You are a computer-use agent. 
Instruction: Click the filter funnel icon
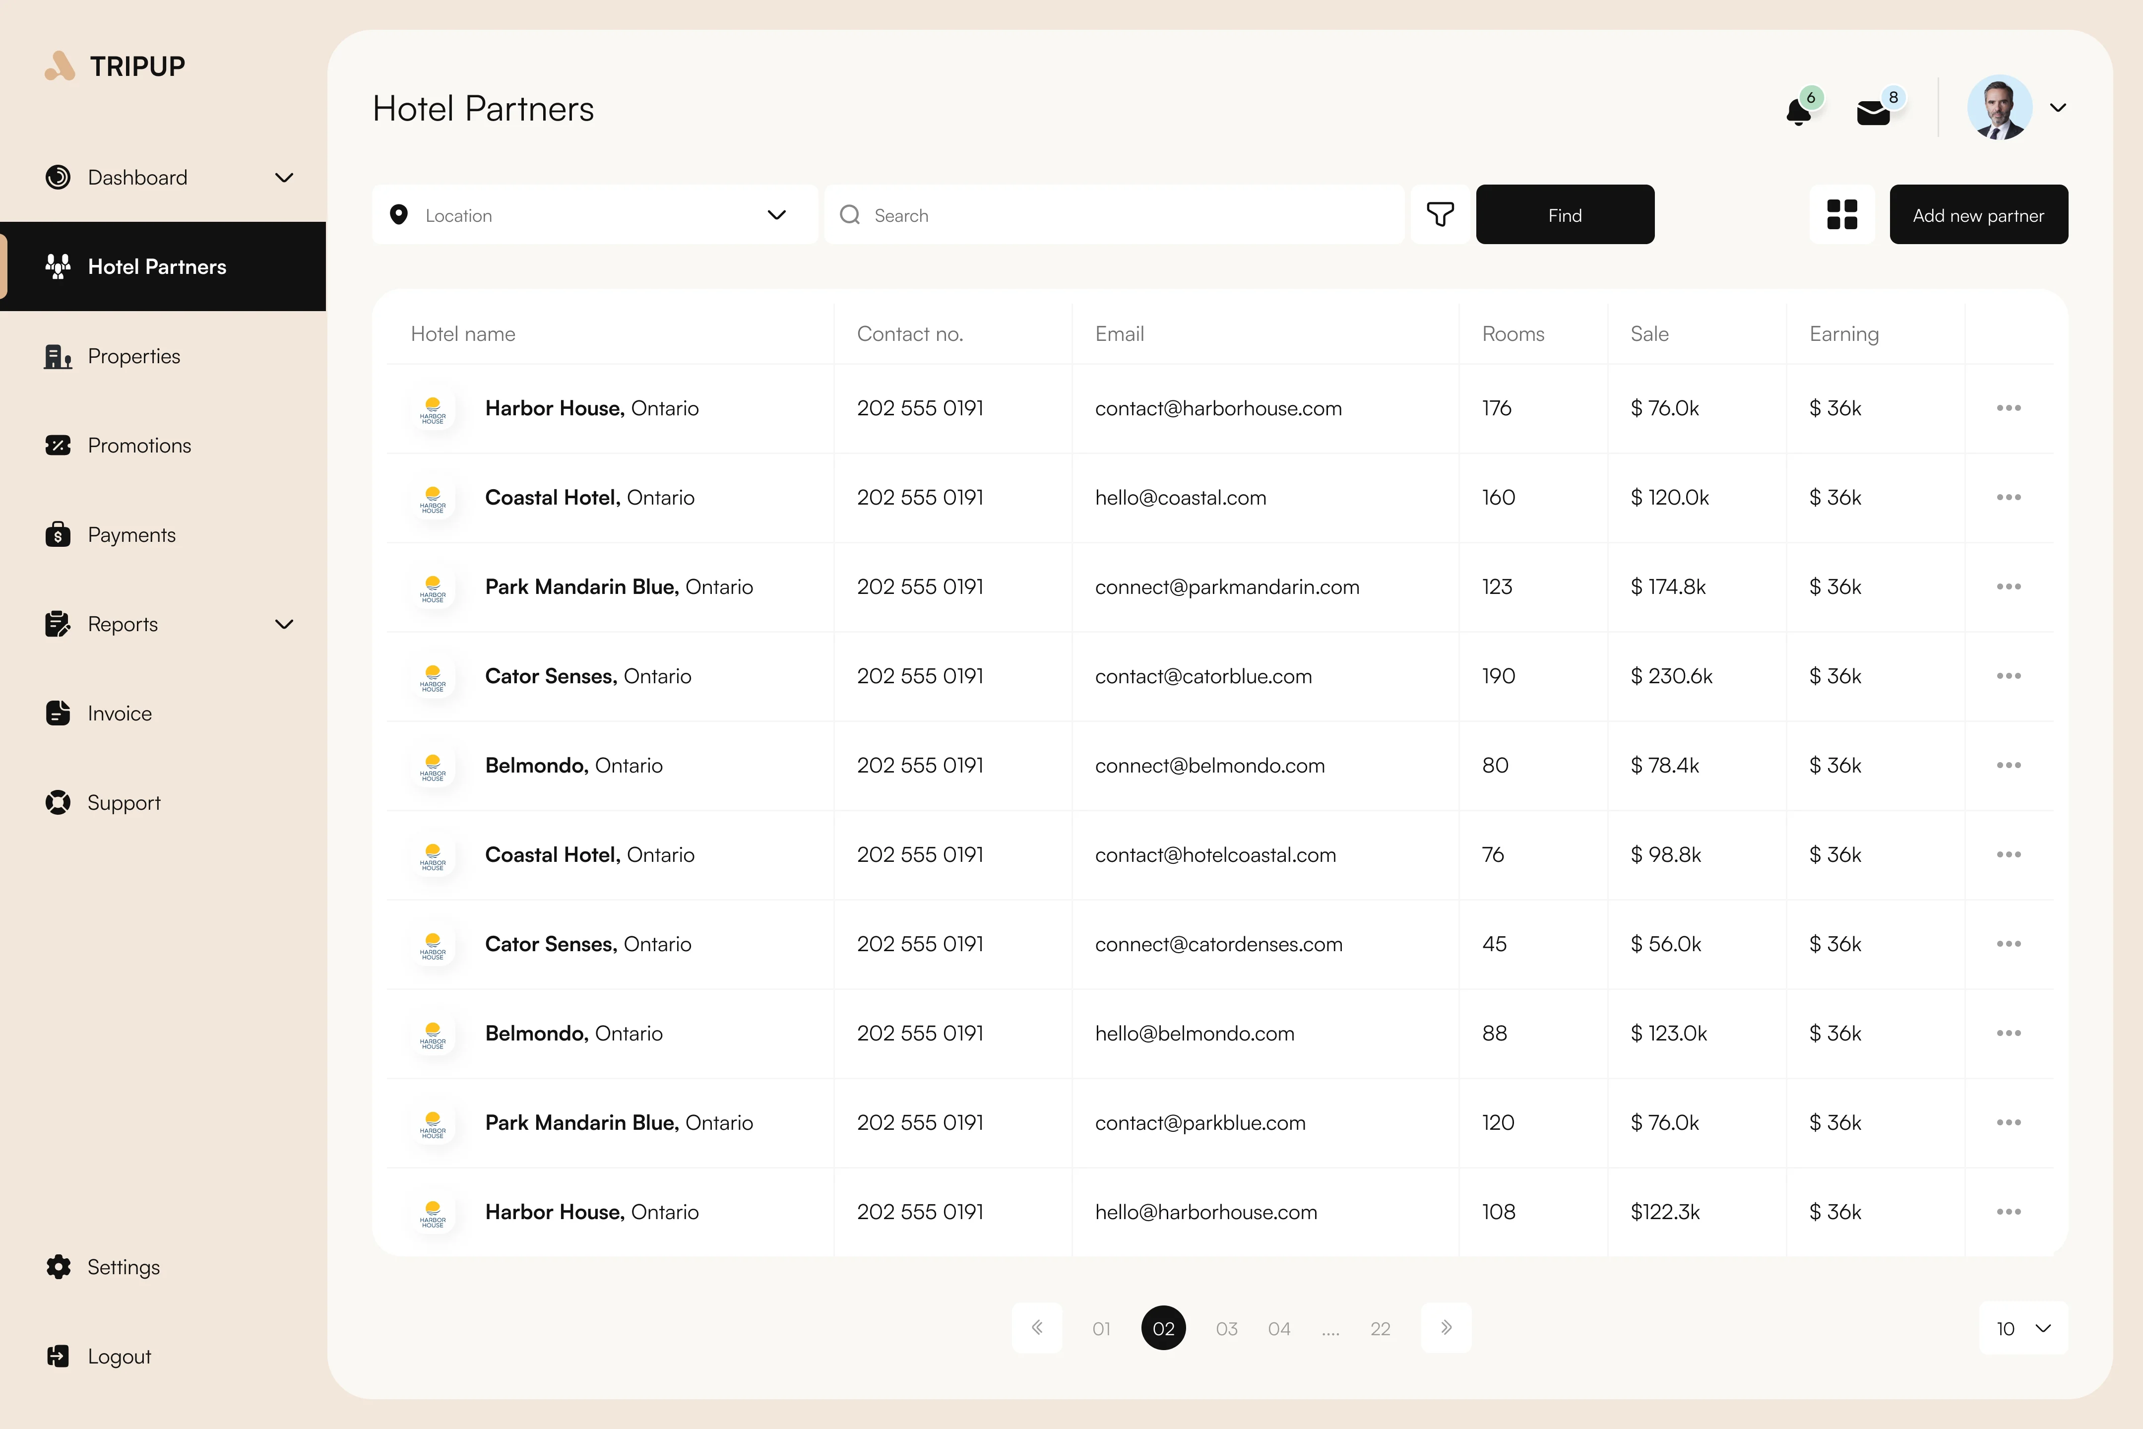tap(1440, 215)
